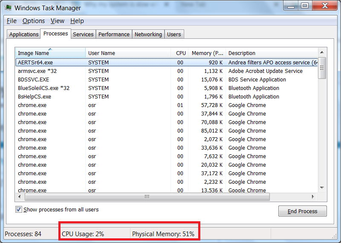Open the Performance tab
Screen dimensions: 341x243
coord(114,35)
